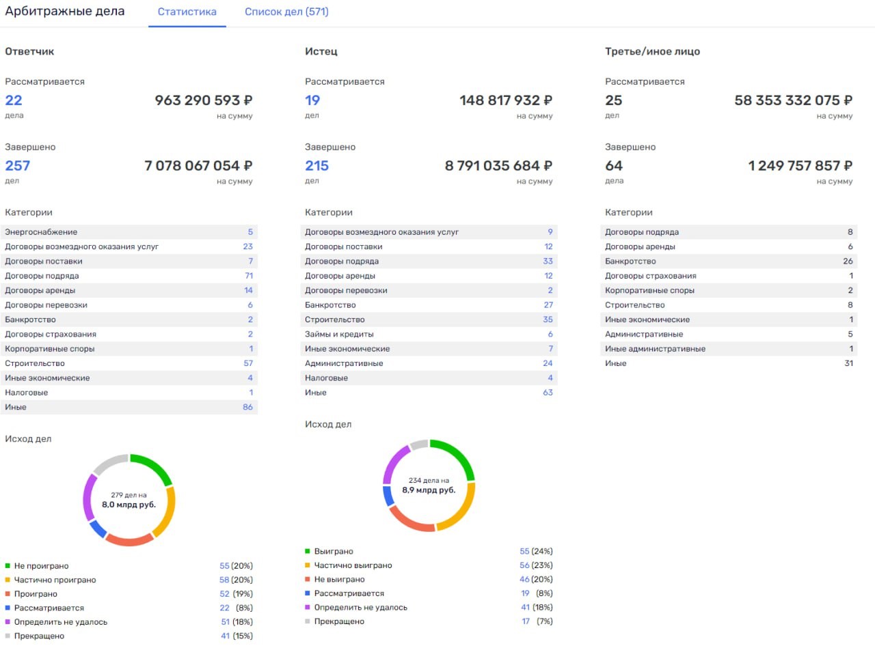Screen dimensions: 875x648
Task: Click the Частично проиграно count 58
Action: (225, 580)
